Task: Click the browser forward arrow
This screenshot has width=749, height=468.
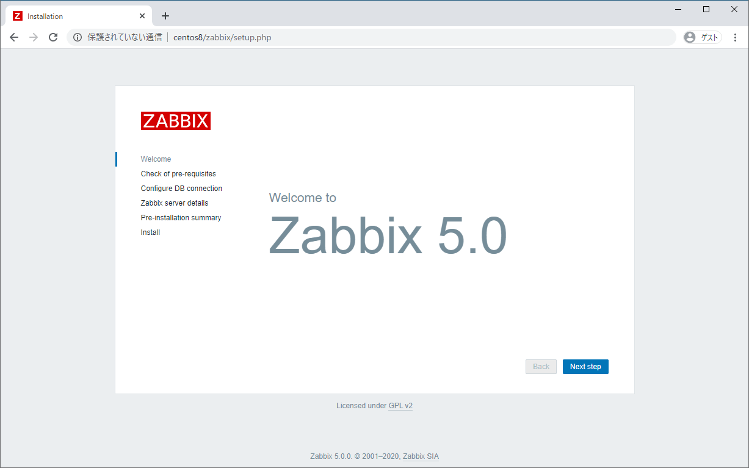Action: coord(34,37)
